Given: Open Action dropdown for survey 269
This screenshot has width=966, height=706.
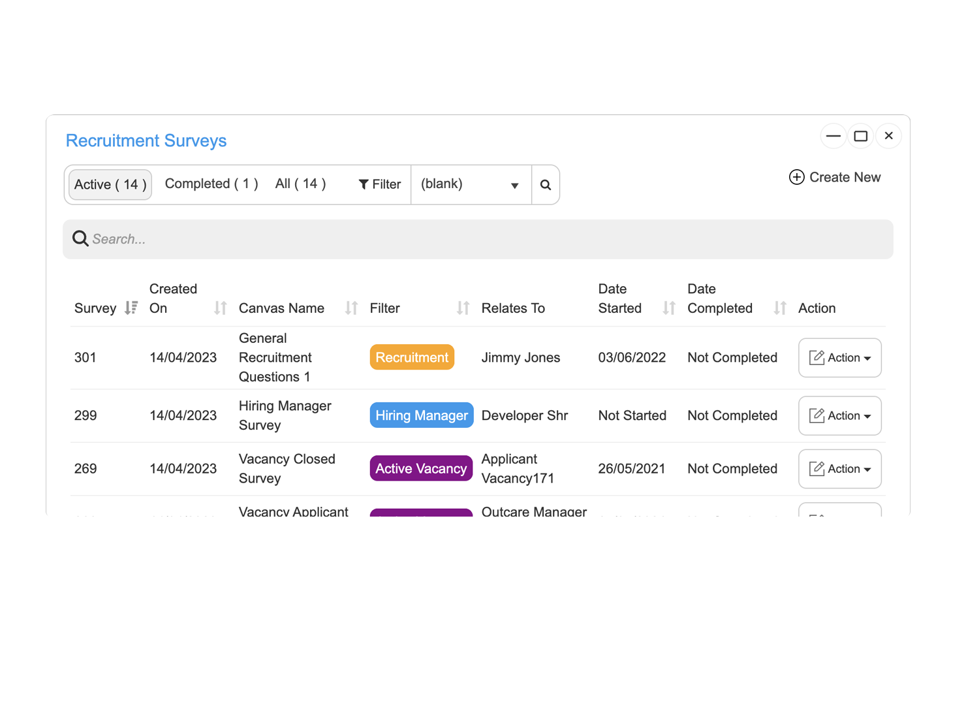Looking at the screenshot, I should click(x=840, y=468).
